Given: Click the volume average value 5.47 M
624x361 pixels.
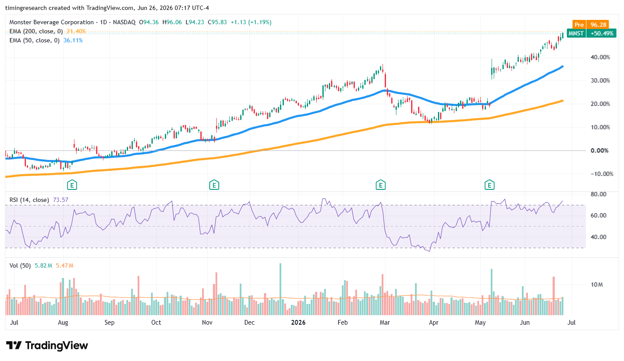Looking at the screenshot, I should coord(64,265).
